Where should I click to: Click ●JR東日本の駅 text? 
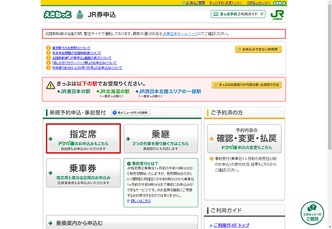(x=74, y=91)
